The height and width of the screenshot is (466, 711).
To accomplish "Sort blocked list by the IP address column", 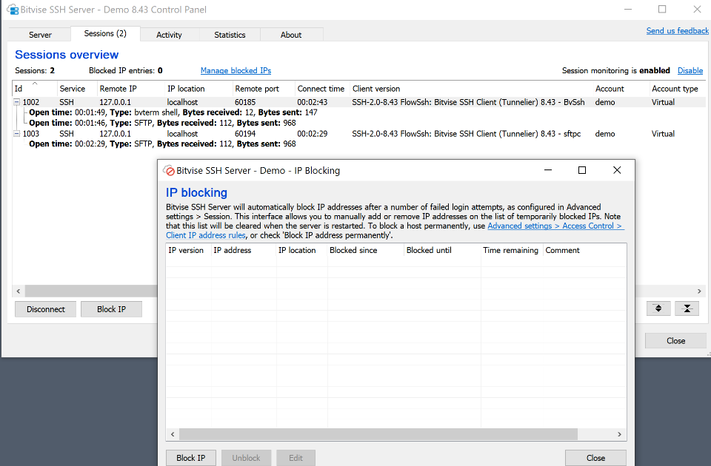I will [x=244, y=251].
